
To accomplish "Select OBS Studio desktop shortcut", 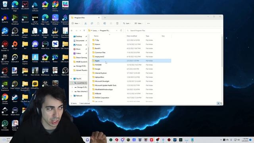I will click(15, 32).
